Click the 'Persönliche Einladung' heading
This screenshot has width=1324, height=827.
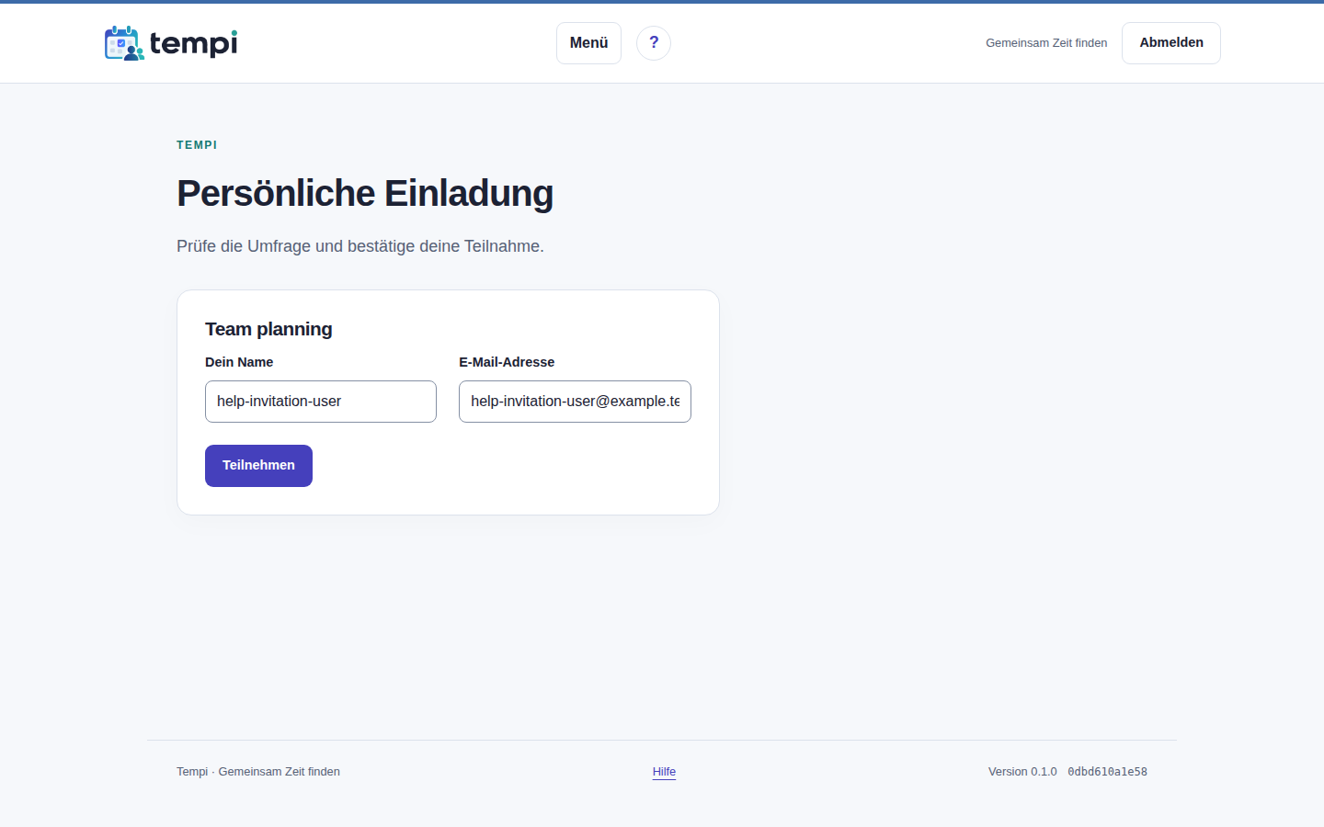click(365, 194)
